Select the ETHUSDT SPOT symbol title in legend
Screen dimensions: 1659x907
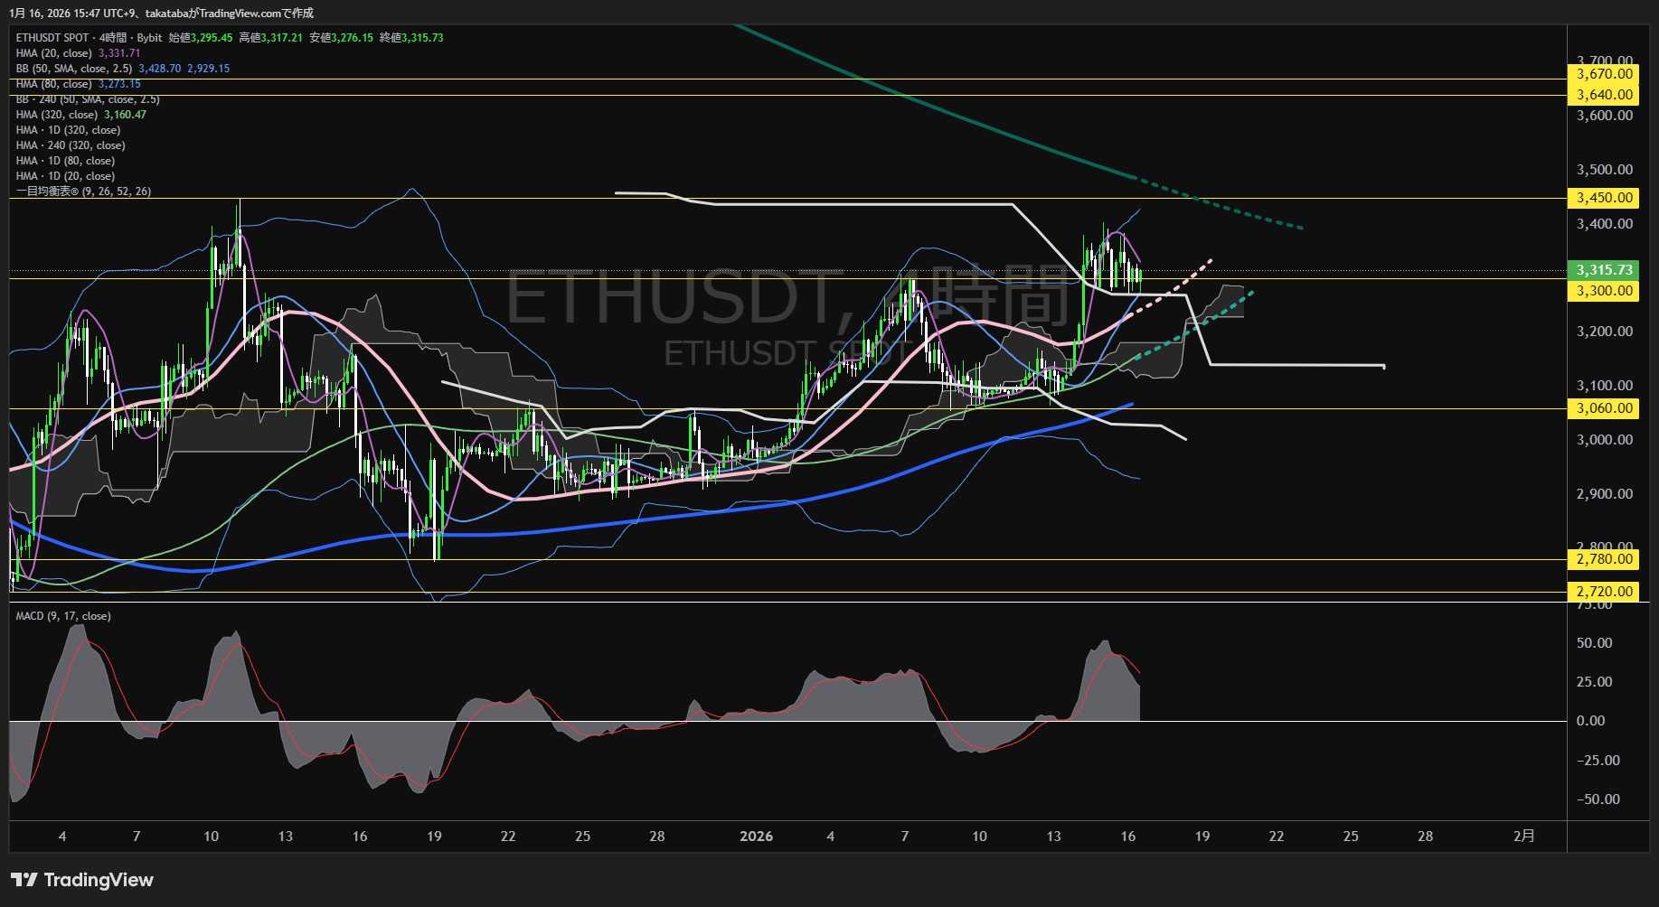click(52, 38)
